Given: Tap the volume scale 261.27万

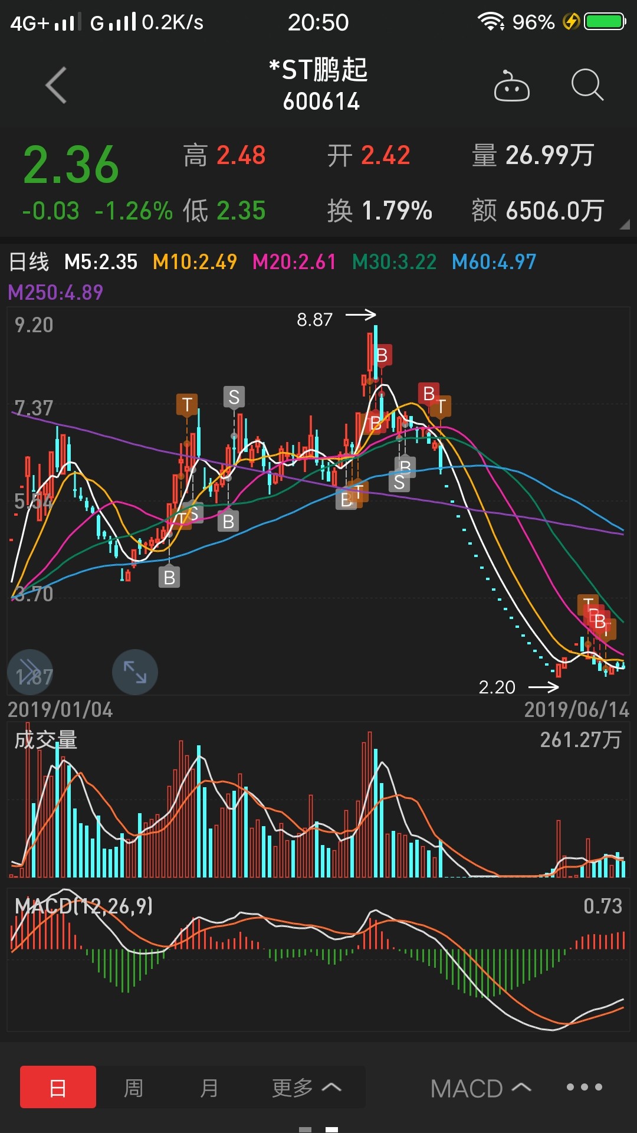Looking at the screenshot, I should [x=581, y=739].
